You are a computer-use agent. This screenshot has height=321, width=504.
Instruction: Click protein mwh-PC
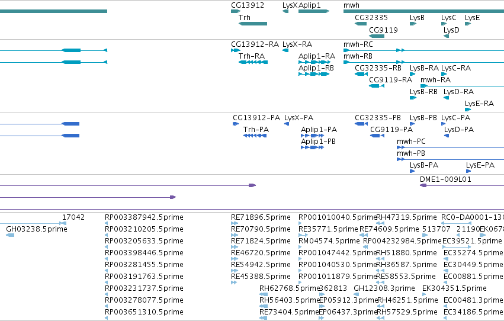tap(411, 142)
